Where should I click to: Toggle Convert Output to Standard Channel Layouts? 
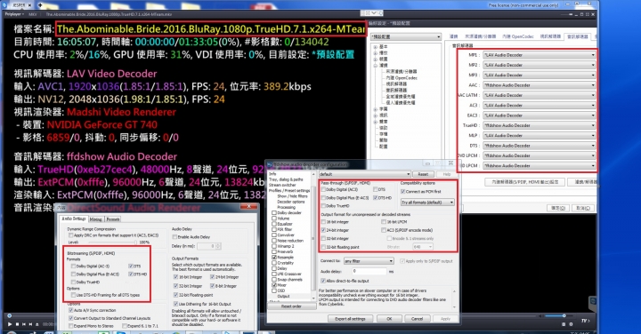tap(70, 318)
